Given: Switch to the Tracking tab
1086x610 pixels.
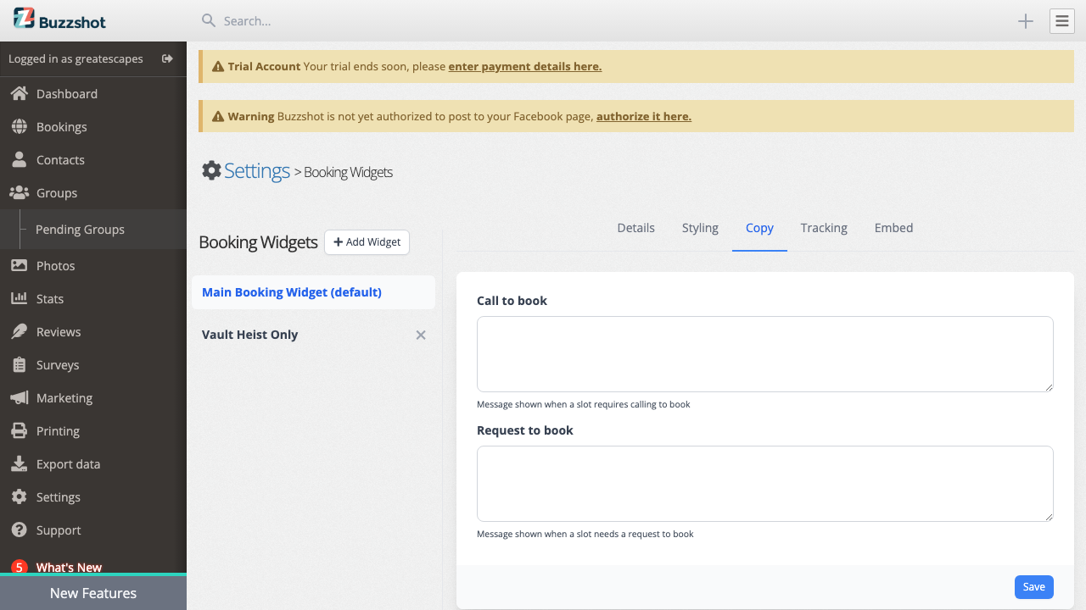Looking at the screenshot, I should pyautogui.click(x=823, y=227).
